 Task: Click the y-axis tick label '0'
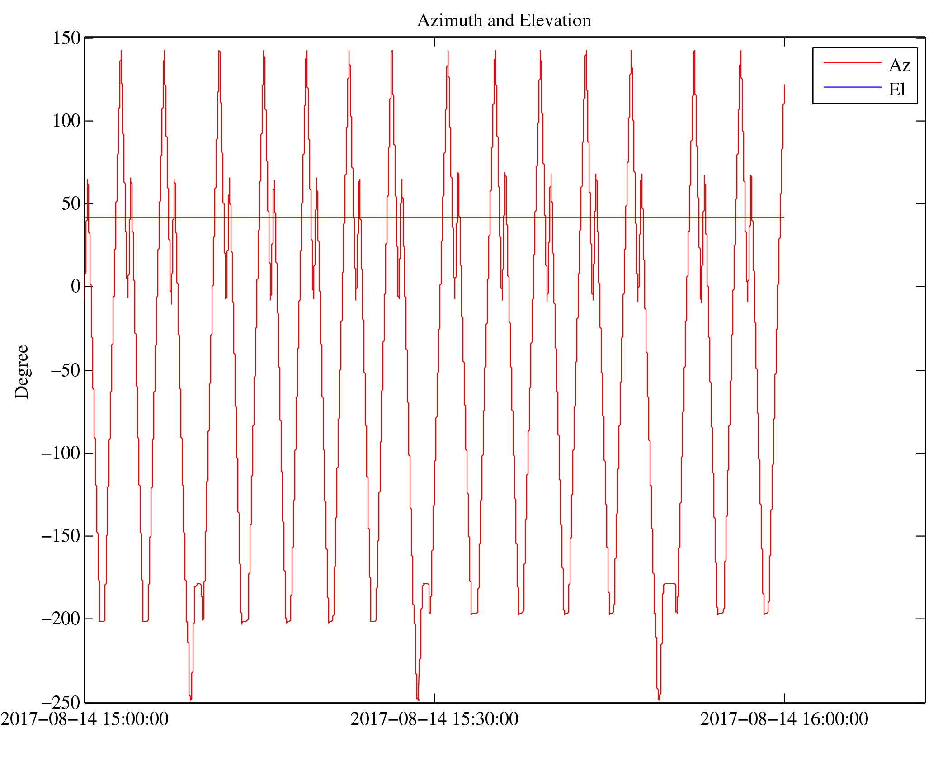coord(75,286)
